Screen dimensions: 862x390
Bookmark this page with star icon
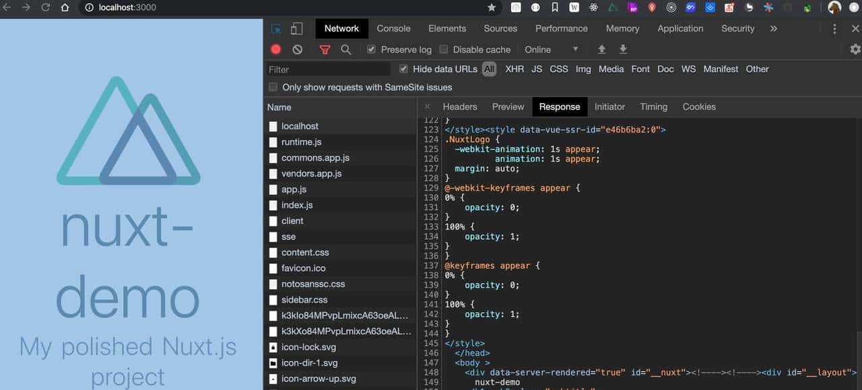(x=492, y=7)
